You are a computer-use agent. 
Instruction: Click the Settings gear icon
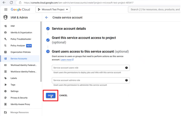tap(5, 91)
